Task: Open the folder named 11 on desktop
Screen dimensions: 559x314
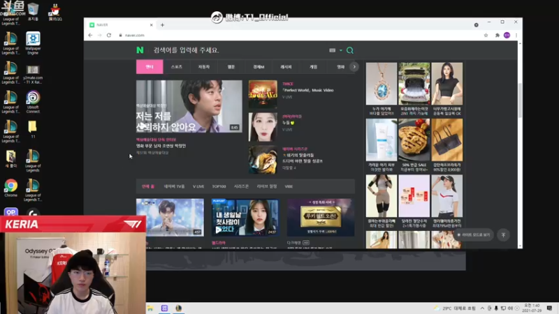Action: 32,130
